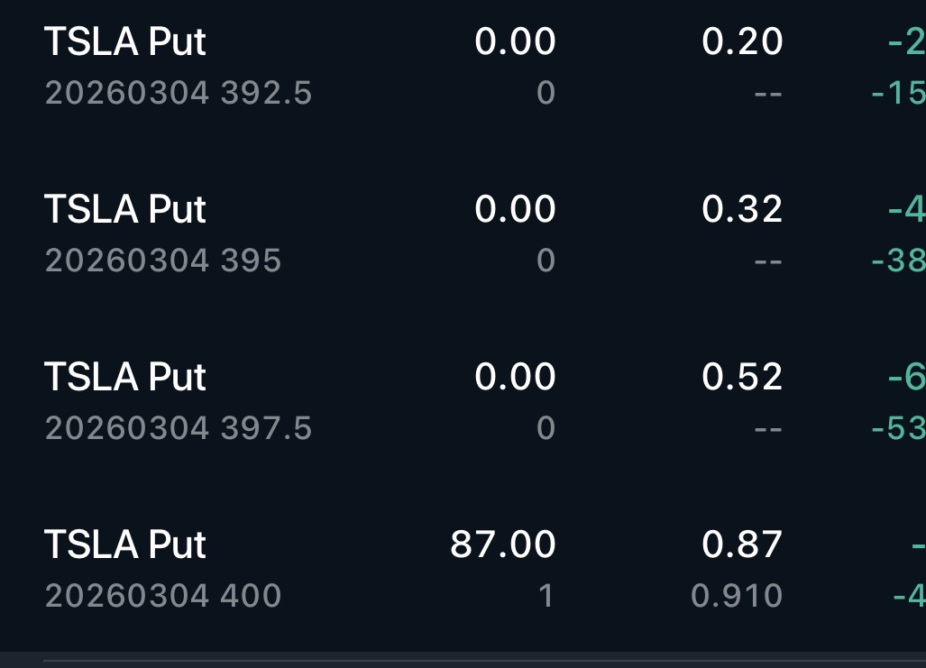The image size is (926, 668).
Task: Tap the TSLA Put 397.5 title
Action: [125, 377]
